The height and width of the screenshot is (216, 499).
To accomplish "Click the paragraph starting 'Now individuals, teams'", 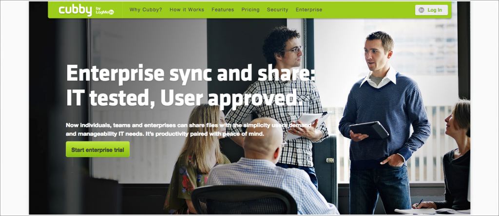I will pyautogui.click(x=189, y=129).
